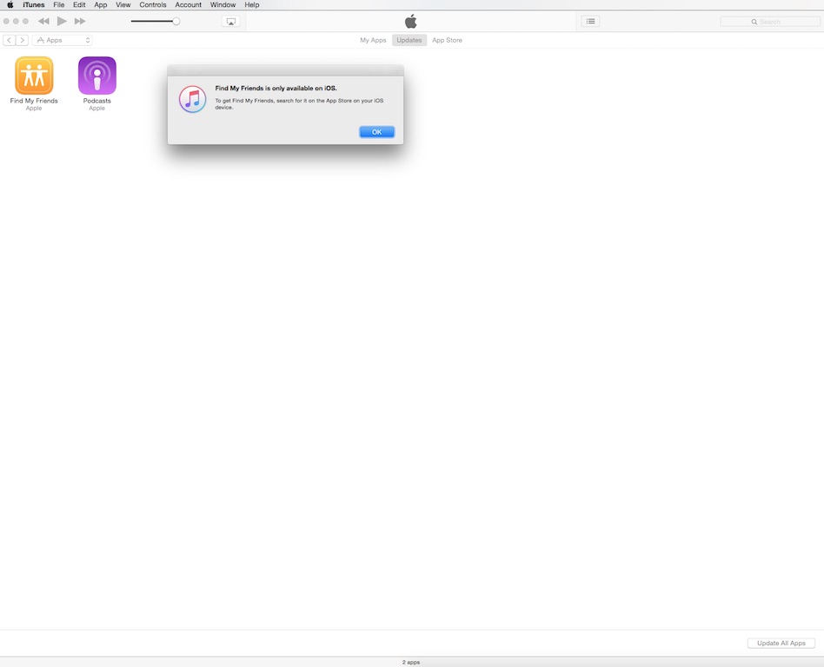Click the volume slider knob
The width and height of the screenshot is (824, 667).
click(176, 21)
